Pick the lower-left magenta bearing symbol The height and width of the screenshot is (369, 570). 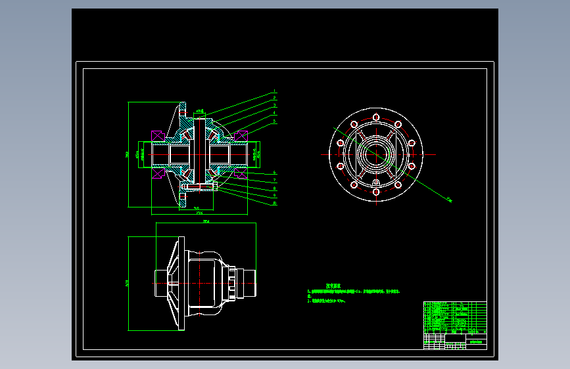click(158, 173)
